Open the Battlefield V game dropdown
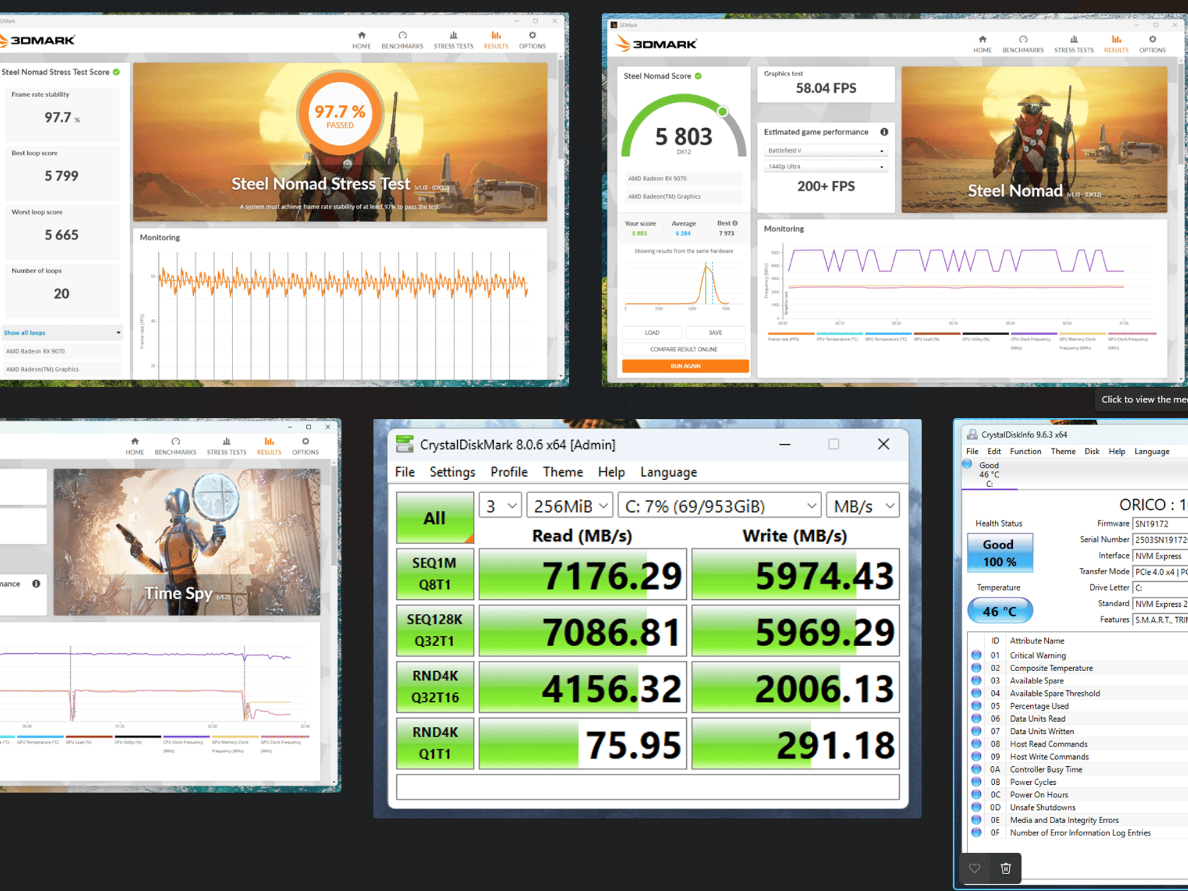The width and height of the screenshot is (1188, 891). (825, 150)
